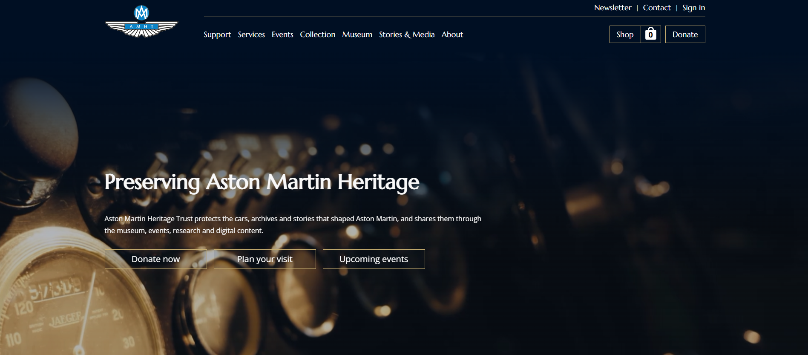Open the About menu item

[x=452, y=35]
